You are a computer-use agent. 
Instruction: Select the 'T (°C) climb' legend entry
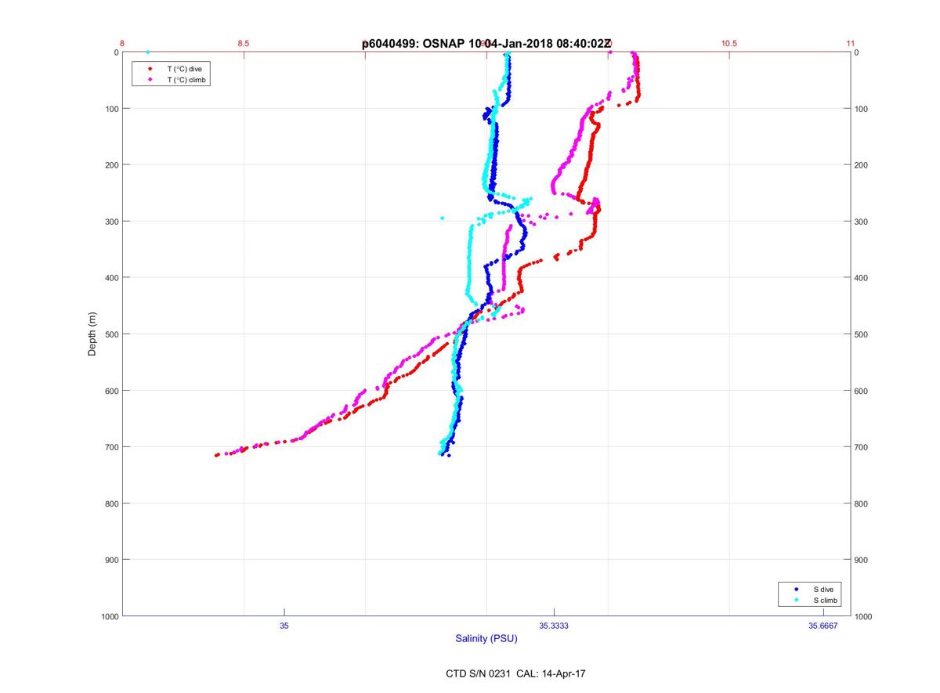point(187,80)
